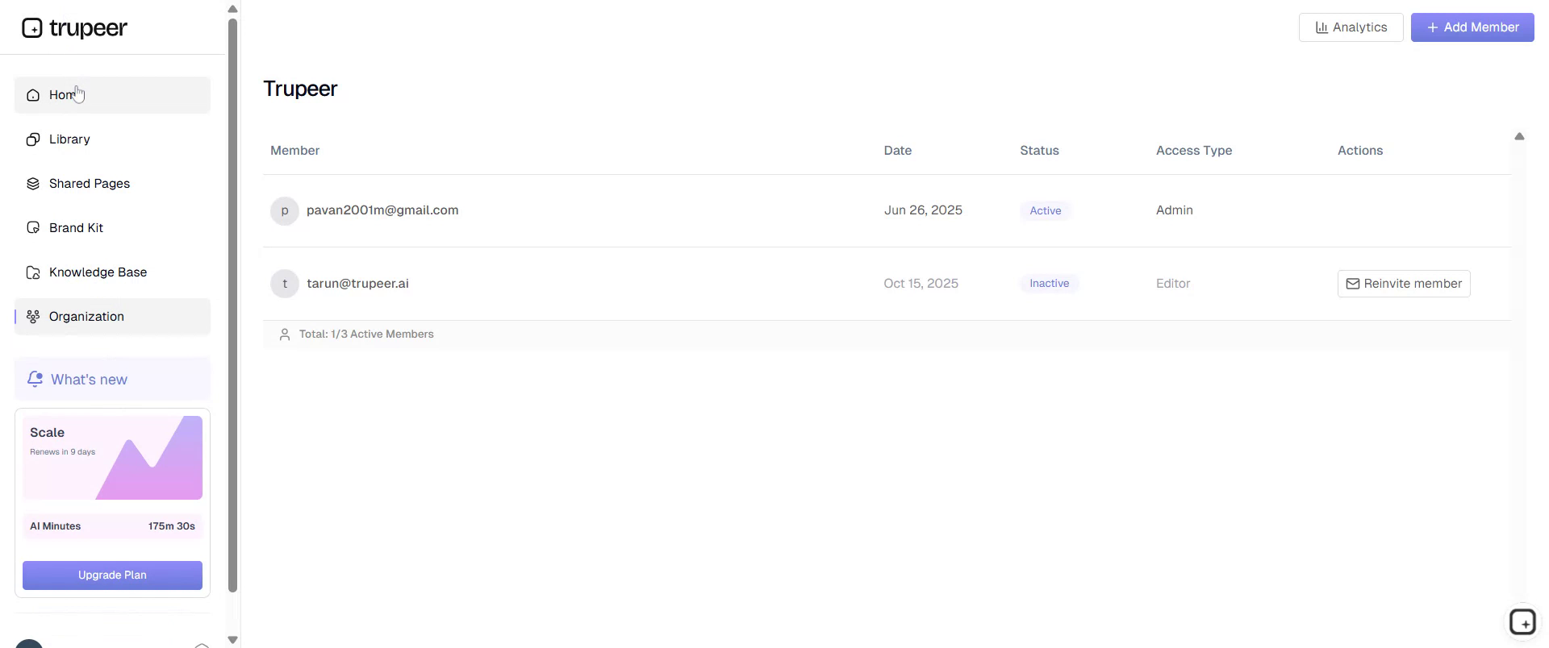Image resolution: width=1549 pixels, height=648 pixels.
Task: Open the floating Trupeer widget icon
Action: [x=1522, y=622]
